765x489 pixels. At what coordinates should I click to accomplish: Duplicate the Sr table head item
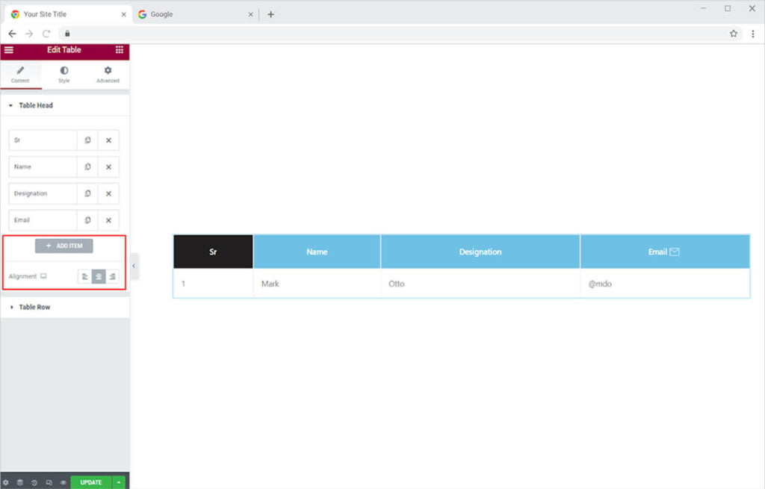pos(87,140)
